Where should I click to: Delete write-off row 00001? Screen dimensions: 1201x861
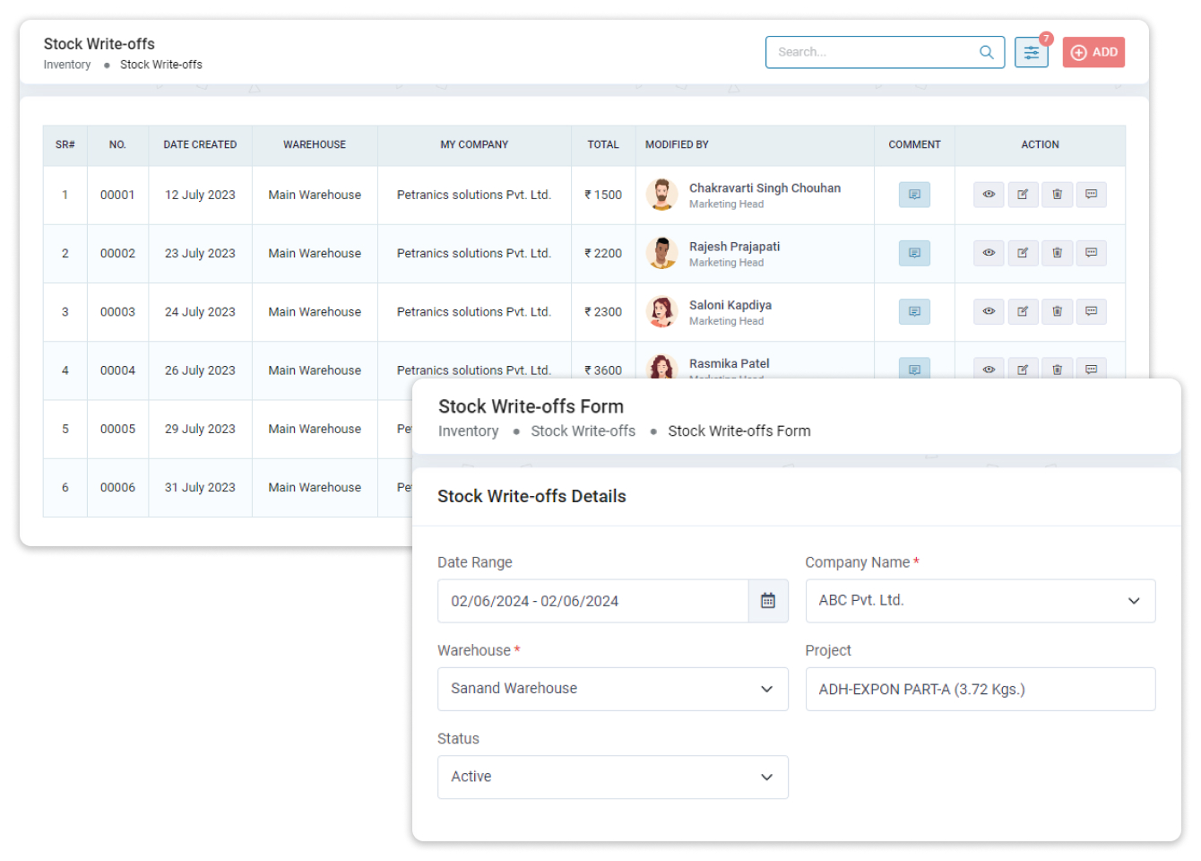pos(1057,195)
